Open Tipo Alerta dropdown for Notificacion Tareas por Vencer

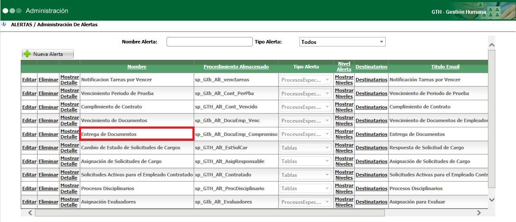[306, 80]
